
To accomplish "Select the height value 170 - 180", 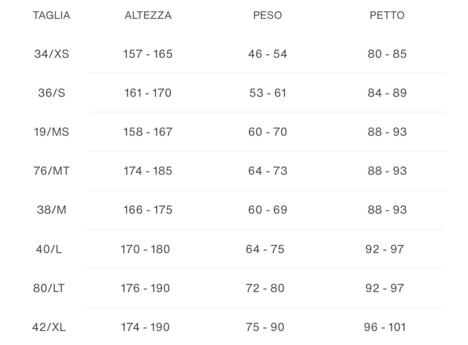I will (x=145, y=249).
